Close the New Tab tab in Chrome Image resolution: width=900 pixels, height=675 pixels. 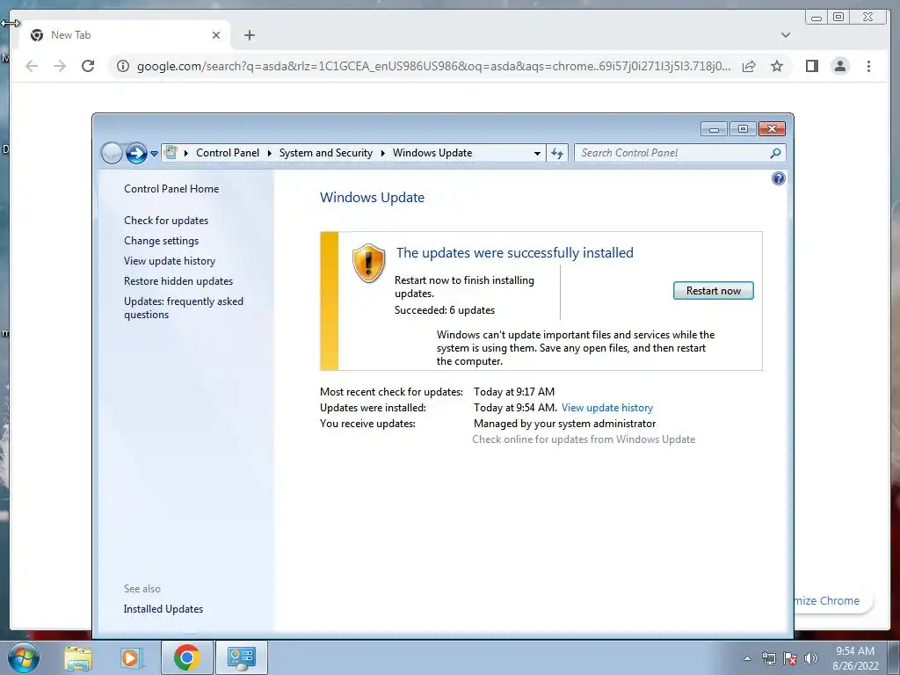[x=216, y=35]
